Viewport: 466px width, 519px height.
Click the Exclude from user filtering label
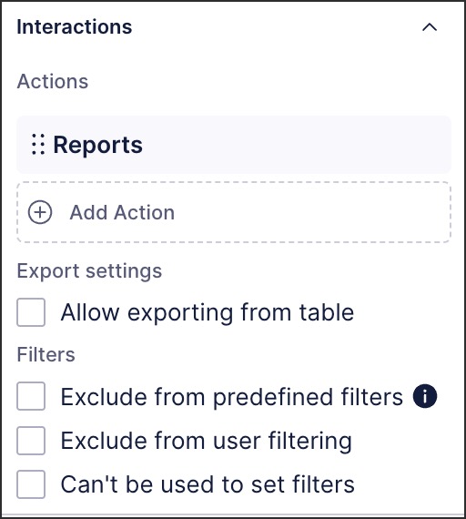(x=207, y=441)
